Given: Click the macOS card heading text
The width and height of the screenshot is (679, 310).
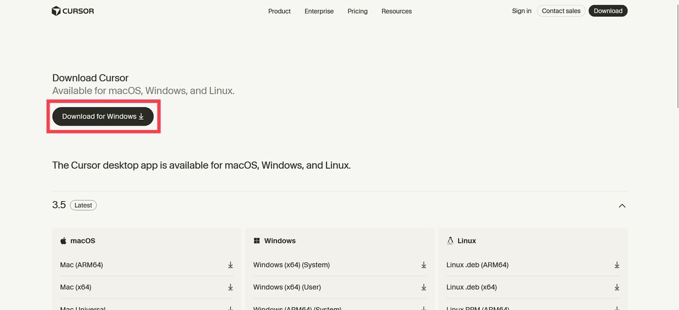Looking at the screenshot, I should click(x=83, y=241).
